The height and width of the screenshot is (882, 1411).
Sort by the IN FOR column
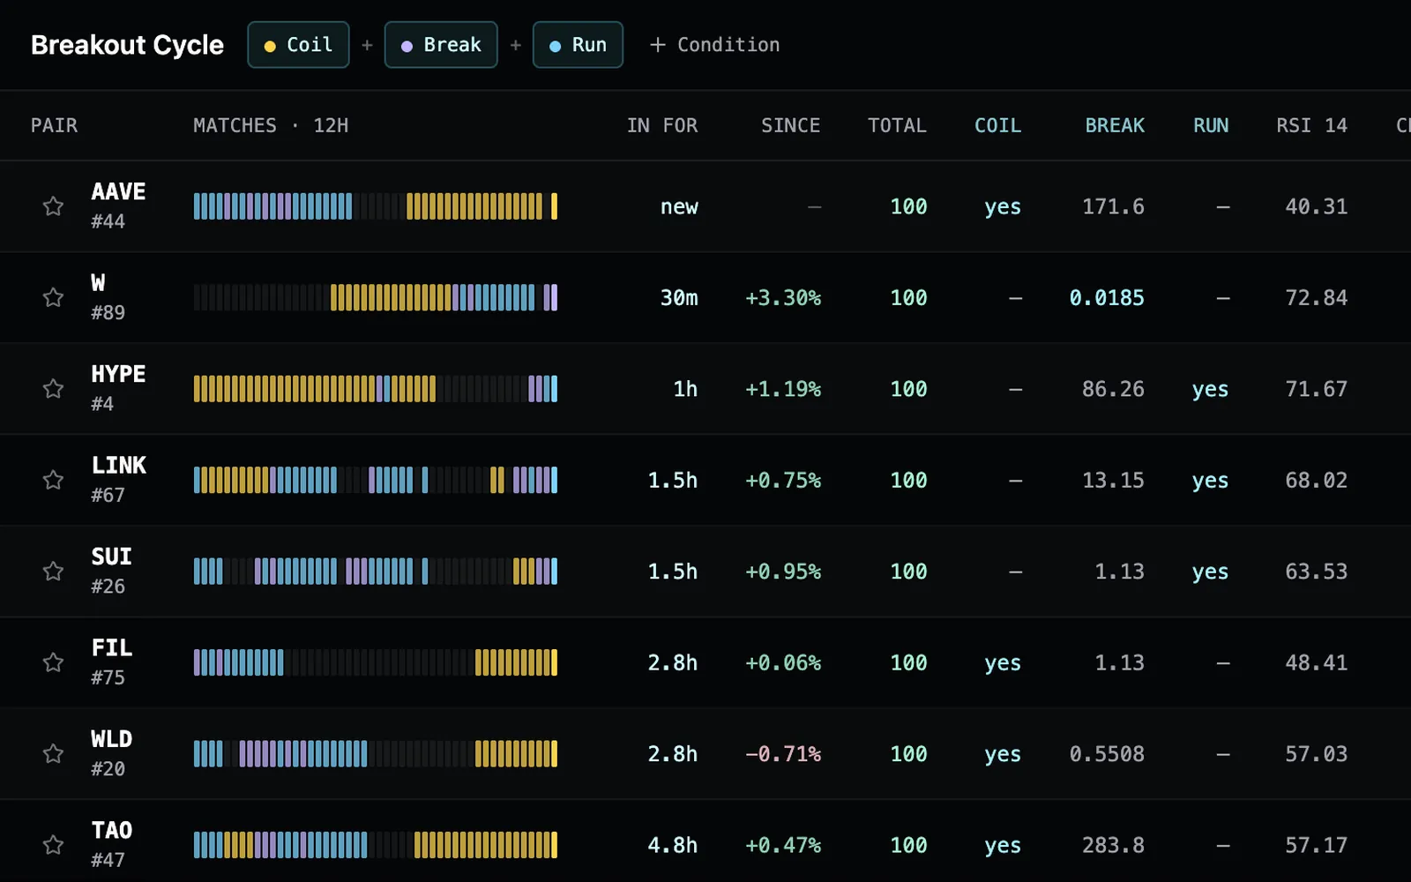[x=662, y=125]
